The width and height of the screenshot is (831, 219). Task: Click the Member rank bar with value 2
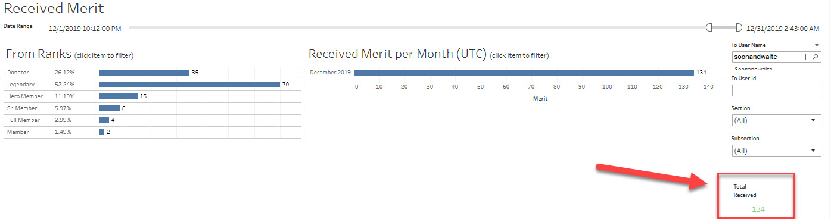(102, 132)
